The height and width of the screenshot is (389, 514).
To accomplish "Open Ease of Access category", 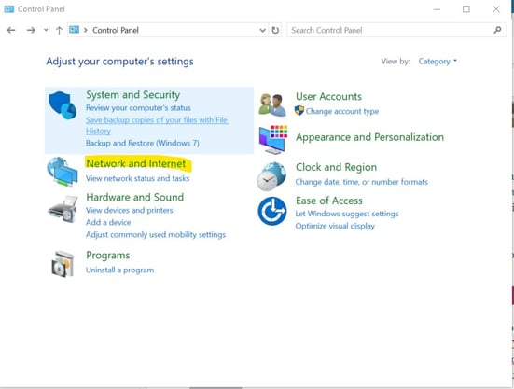I will 329,201.
